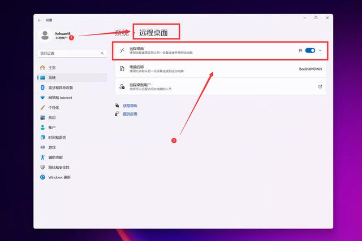Click the 电脑名称 row
Image resolution: width=362 pixels, height=241 pixels.
click(221, 69)
